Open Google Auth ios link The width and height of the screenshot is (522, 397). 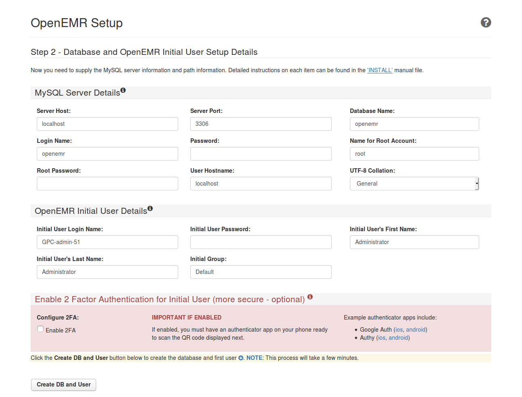tap(399, 330)
